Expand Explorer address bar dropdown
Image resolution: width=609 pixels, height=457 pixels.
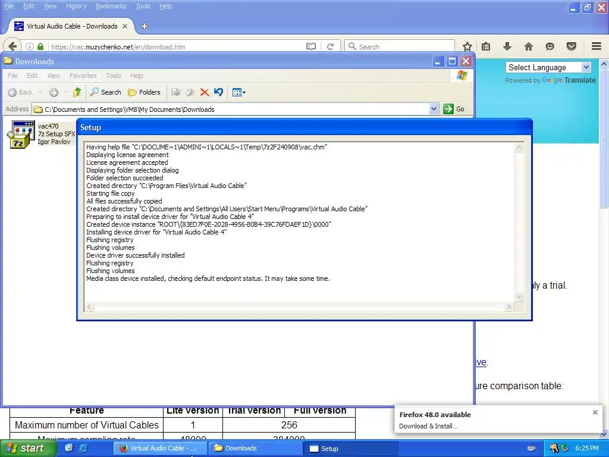[434, 109]
